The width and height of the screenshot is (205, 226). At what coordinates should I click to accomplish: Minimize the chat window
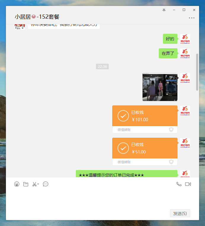174,10
